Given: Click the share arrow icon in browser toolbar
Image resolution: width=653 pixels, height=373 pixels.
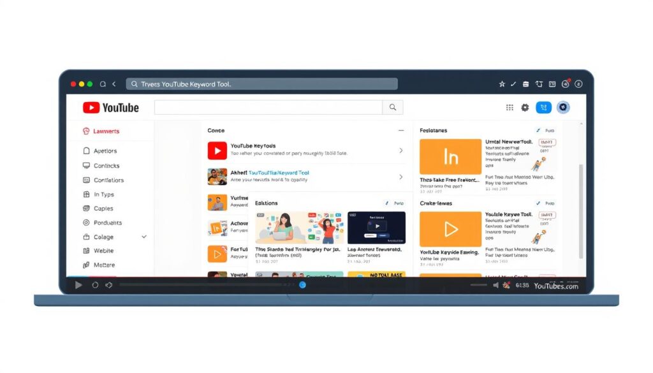Looking at the screenshot, I should pos(539,84).
